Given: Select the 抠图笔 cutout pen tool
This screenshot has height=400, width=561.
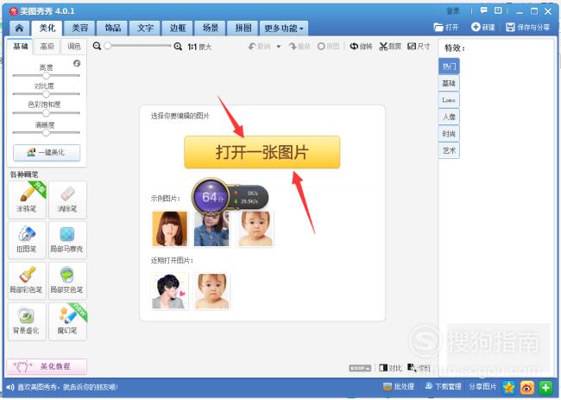Looking at the screenshot, I should (x=28, y=240).
